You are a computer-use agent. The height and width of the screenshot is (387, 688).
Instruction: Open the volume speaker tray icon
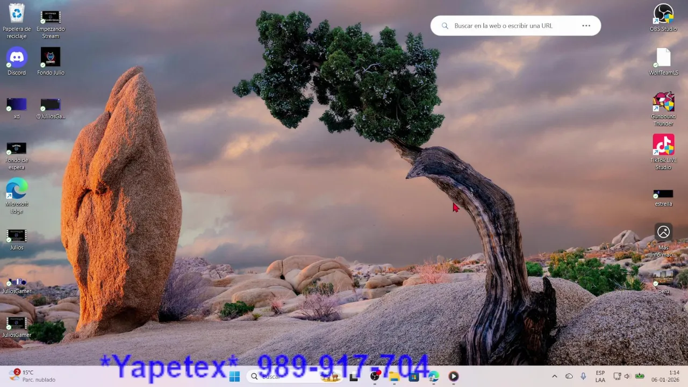click(x=627, y=376)
